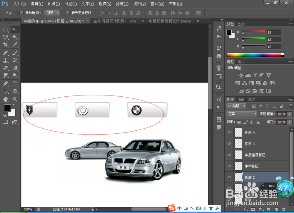Select the Dodge tool

(x=15, y=75)
